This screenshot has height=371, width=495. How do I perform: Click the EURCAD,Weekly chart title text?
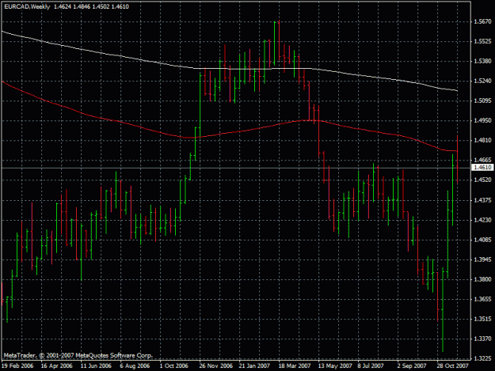[27, 6]
